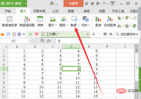This screenshot has height=99, width=141.
Task: Open the 公式 tab
Action: pyautogui.click(x=55, y=11)
